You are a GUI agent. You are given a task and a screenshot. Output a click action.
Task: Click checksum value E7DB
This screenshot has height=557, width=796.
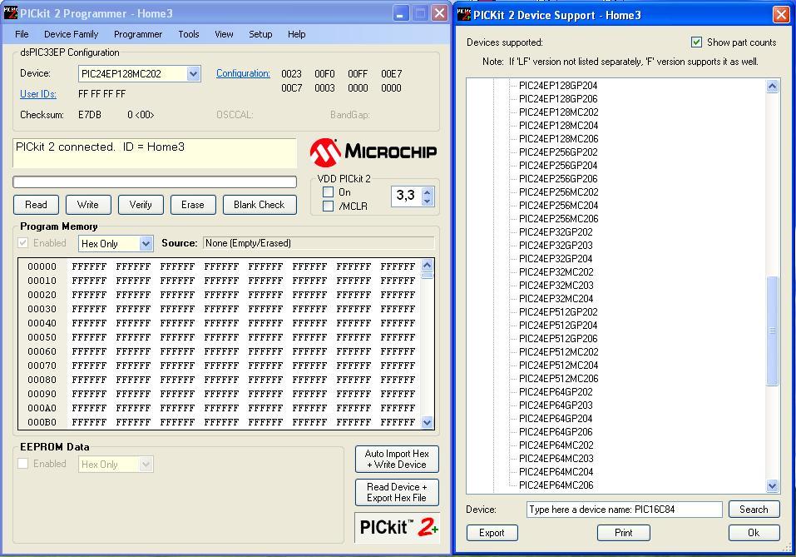coord(89,115)
